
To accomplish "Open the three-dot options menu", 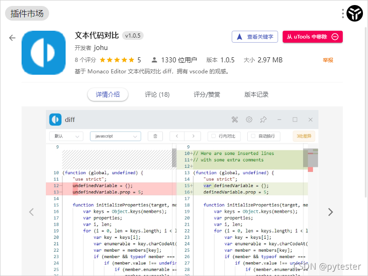I will [x=343, y=14].
